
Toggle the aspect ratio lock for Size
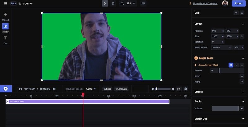pos(242,36)
